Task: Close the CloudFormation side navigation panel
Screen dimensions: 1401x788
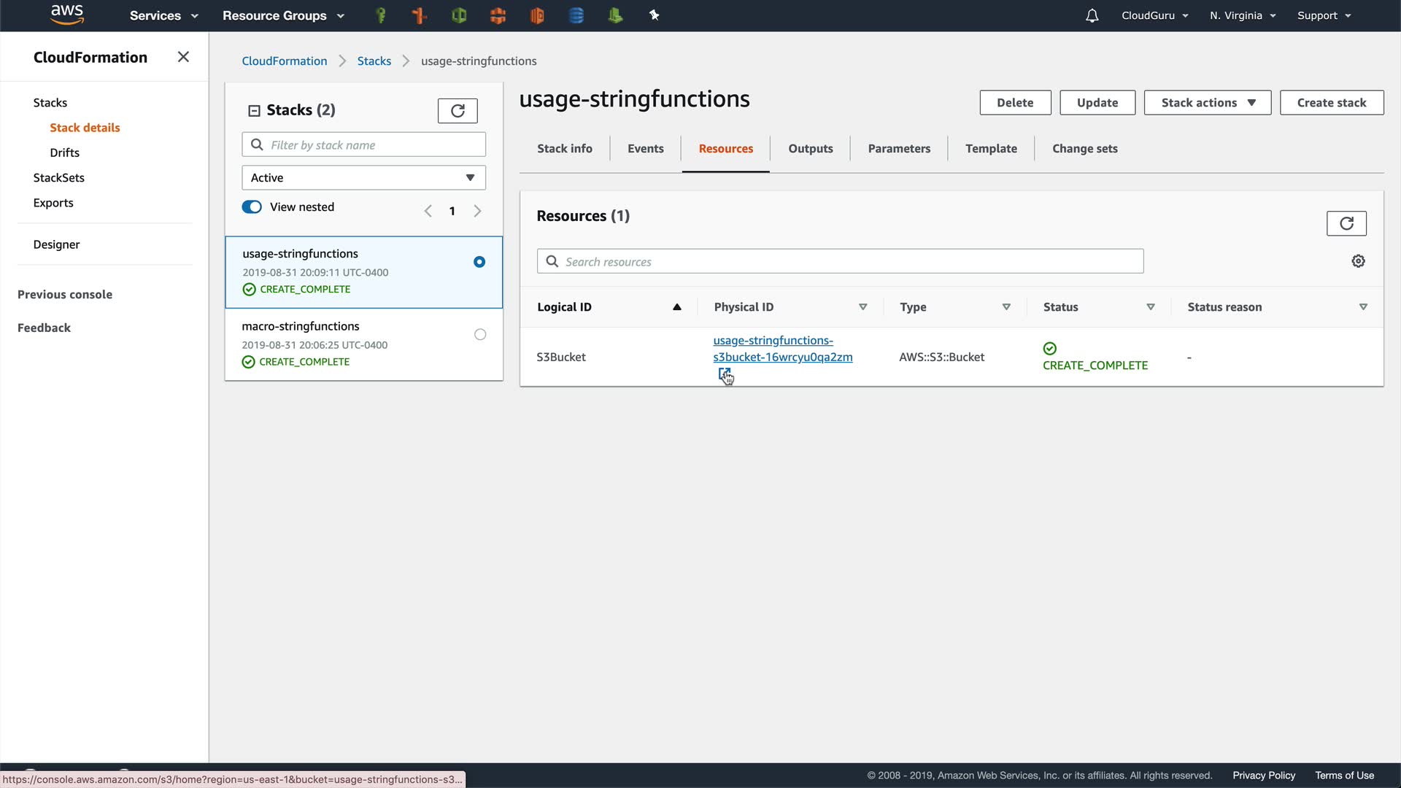Action: pos(183,57)
